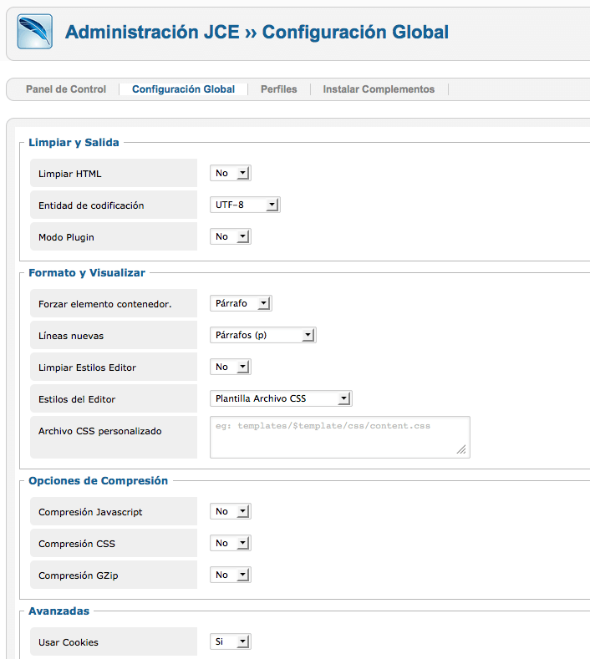Open the Compresión Javascript dropdown
This screenshot has width=590, height=659.
(231, 511)
